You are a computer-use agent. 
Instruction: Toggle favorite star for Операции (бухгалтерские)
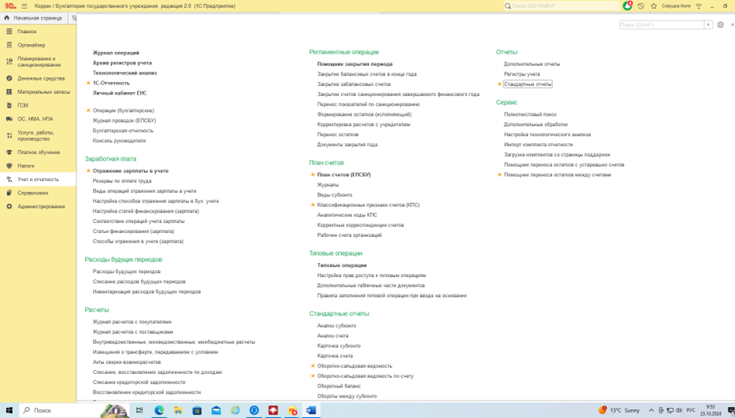click(x=88, y=110)
